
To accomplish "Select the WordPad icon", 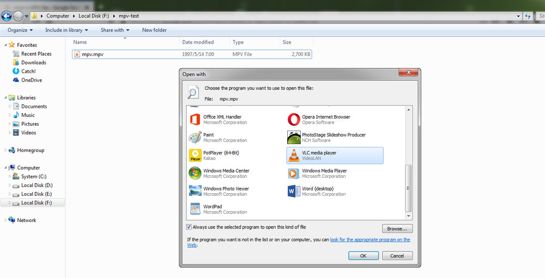I will 195,209.
